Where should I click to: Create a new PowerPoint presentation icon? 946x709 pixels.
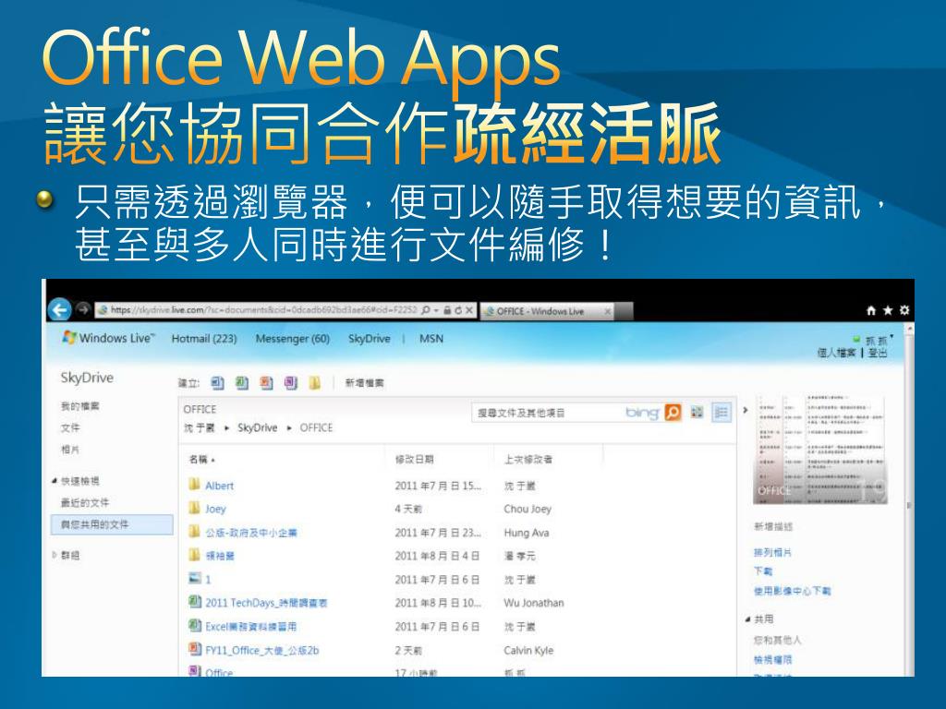[x=266, y=383]
